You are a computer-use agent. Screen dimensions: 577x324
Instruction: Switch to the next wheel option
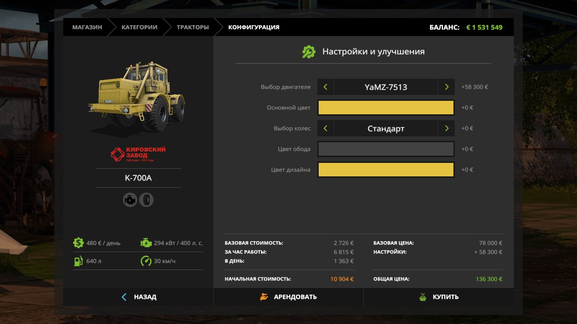[x=446, y=128]
